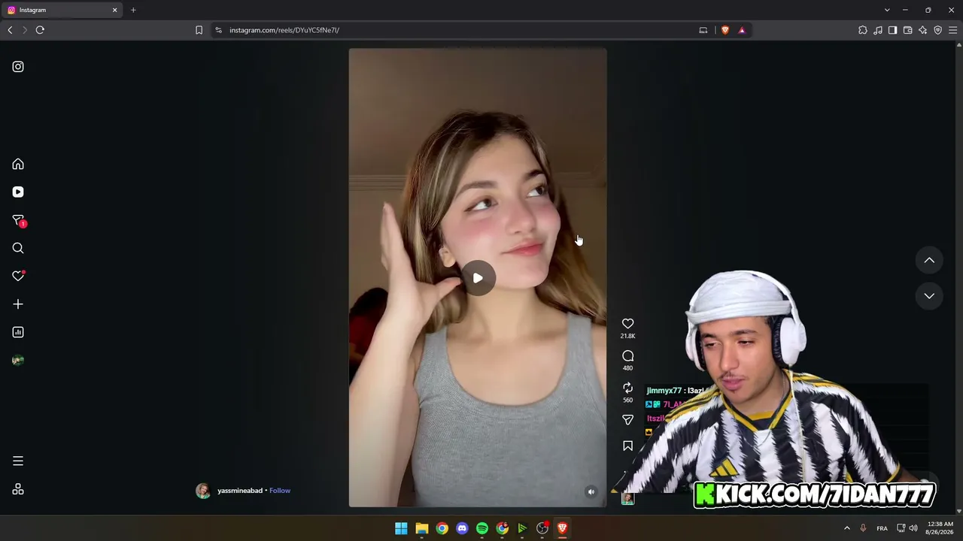This screenshot has width=963, height=541.
Task: Open the Meta apps icon at sidebar bottom
Action: click(18, 489)
